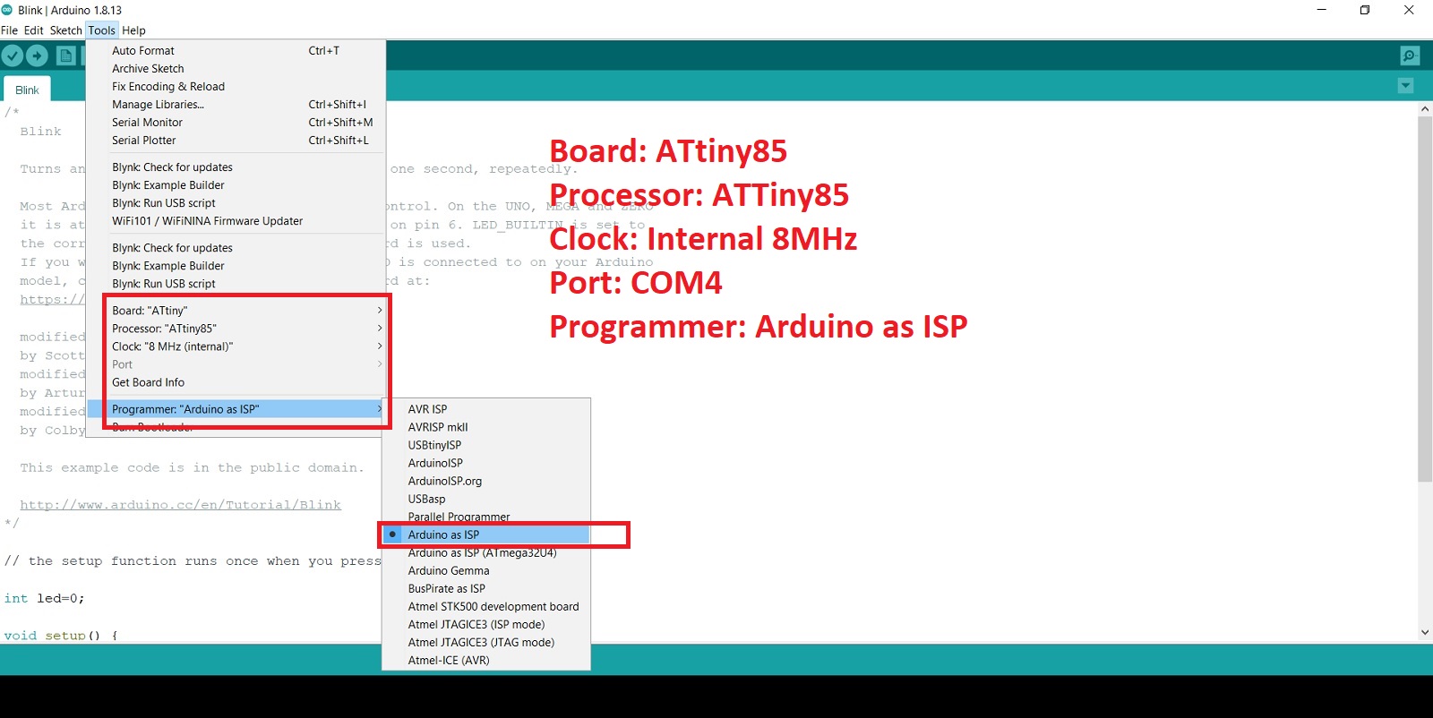The image size is (1433, 718).
Task: Expand the Board "ATtiny" submenu
Action: (x=236, y=311)
